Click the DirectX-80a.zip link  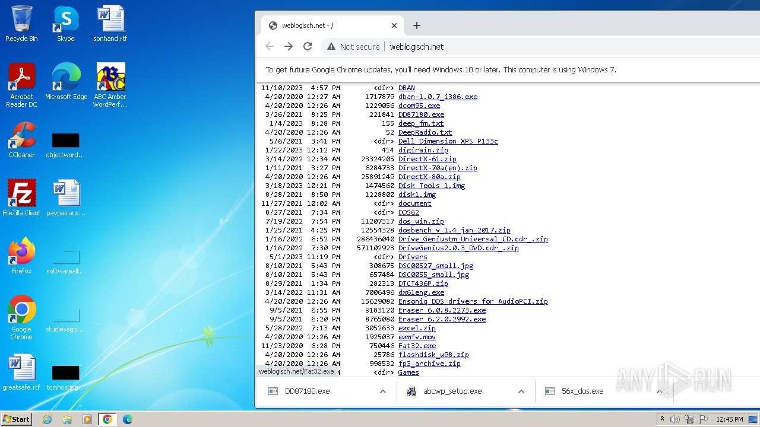tap(429, 177)
